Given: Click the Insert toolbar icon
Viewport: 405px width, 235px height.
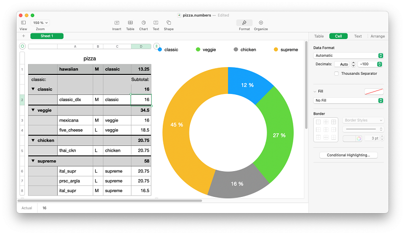Looking at the screenshot, I should coord(117,22).
